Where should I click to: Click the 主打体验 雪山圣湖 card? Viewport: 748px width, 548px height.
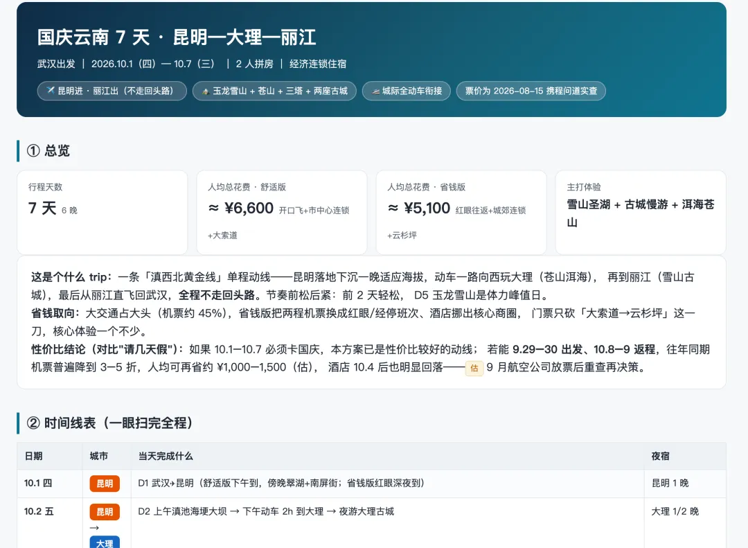coord(641,213)
